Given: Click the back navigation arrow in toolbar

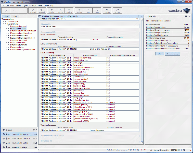Looking at the screenshot, I should (14, 10).
